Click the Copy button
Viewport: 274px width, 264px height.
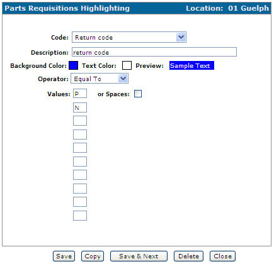[93, 256]
